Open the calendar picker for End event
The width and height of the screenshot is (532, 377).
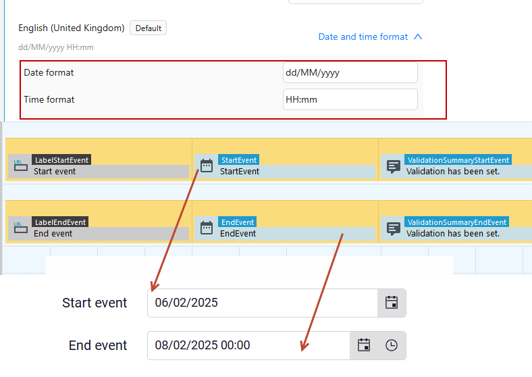(x=364, y=345)
